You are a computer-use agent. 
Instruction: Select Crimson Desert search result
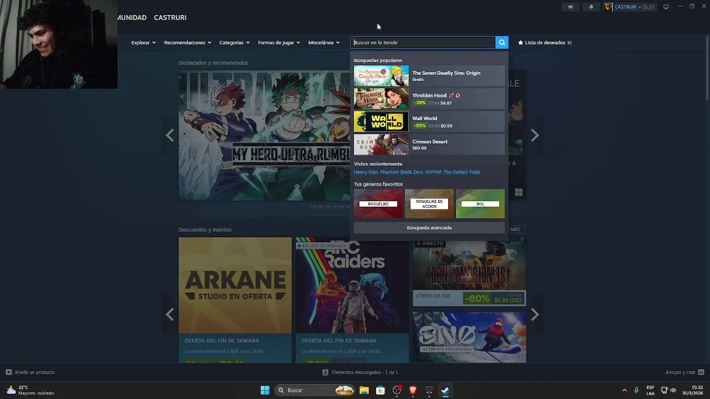point(429,145)
